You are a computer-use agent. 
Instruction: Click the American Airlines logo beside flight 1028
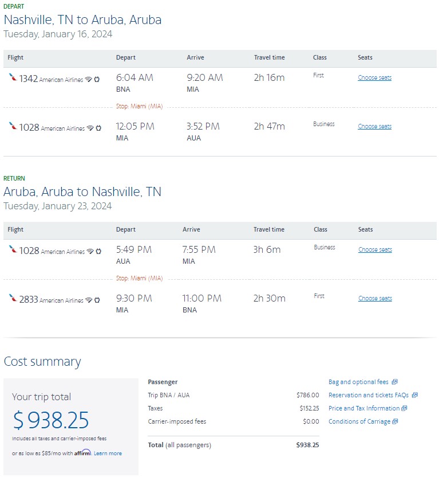coord(13,126)
